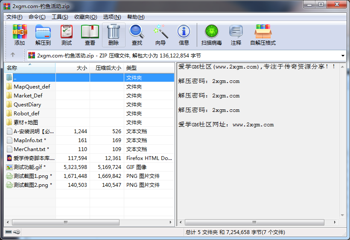Viewport: 350px width, 240px height.
Task: Maximize the WinRAR window
Action: click(x=321, y=4)
